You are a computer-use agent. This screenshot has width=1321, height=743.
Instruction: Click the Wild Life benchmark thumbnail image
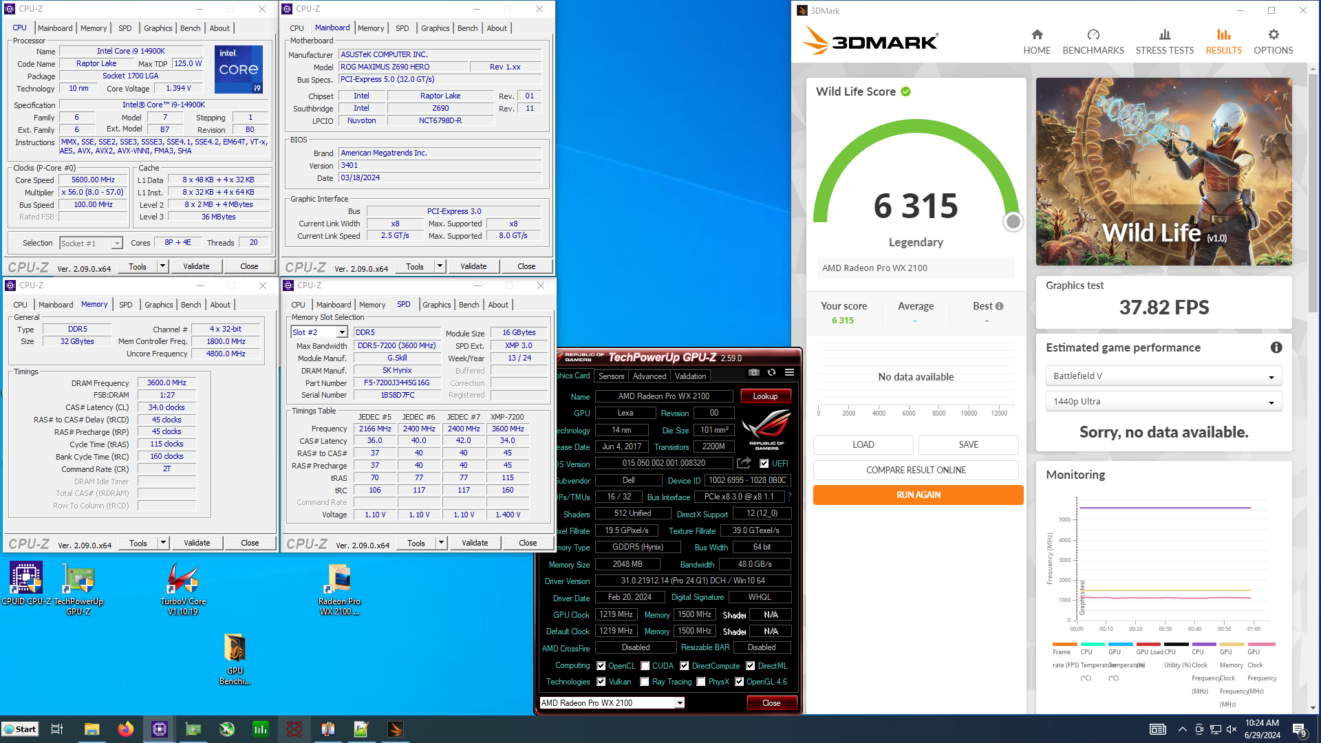coord(1163,171)
